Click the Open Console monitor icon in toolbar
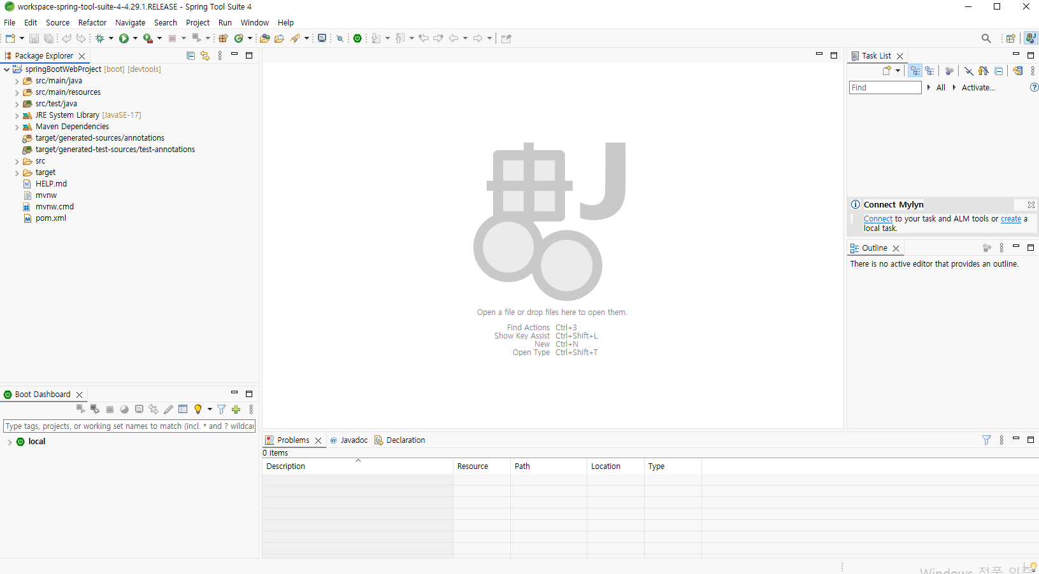1039x574 pixels. [322, 38]
